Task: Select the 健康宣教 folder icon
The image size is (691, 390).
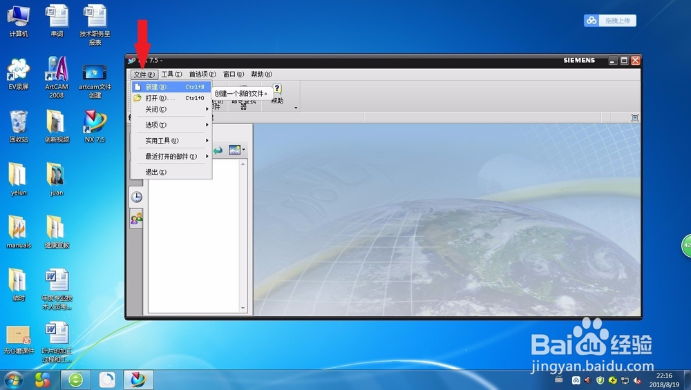Action: click(x=57, y=232)
